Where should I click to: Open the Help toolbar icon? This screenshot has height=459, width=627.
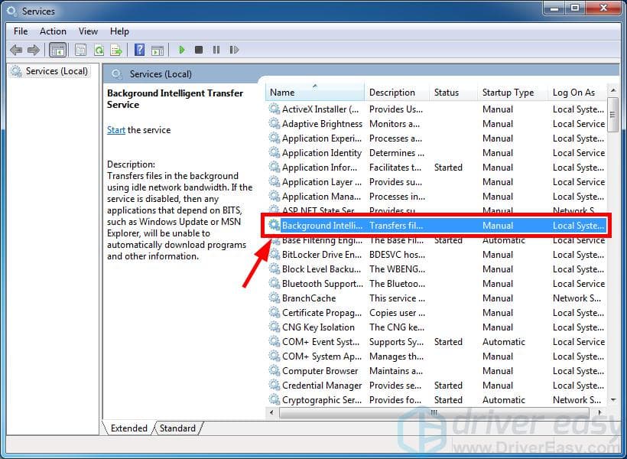click(x=140, y=50)
